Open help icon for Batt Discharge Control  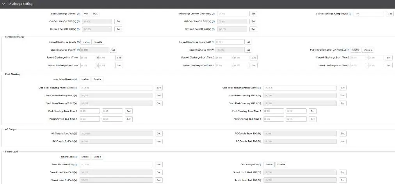click(x=78, y=14)
